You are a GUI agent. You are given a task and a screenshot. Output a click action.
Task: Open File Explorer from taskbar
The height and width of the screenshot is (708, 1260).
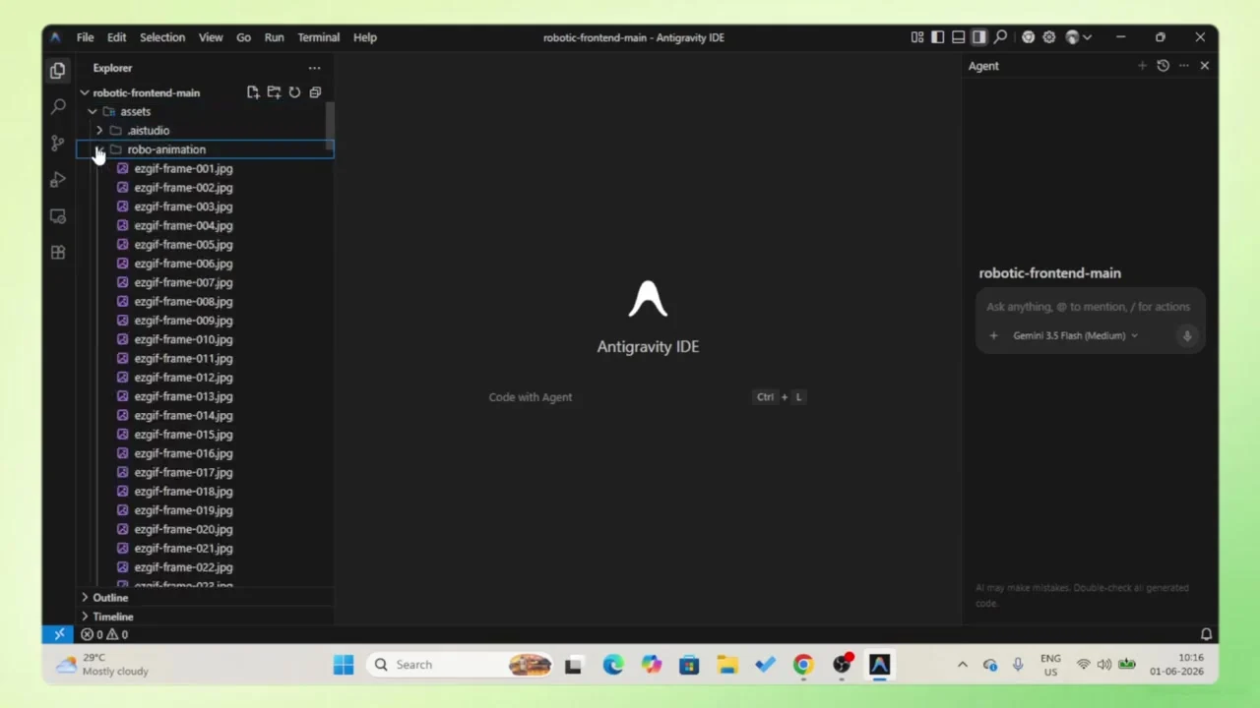[x=727, y=665]
